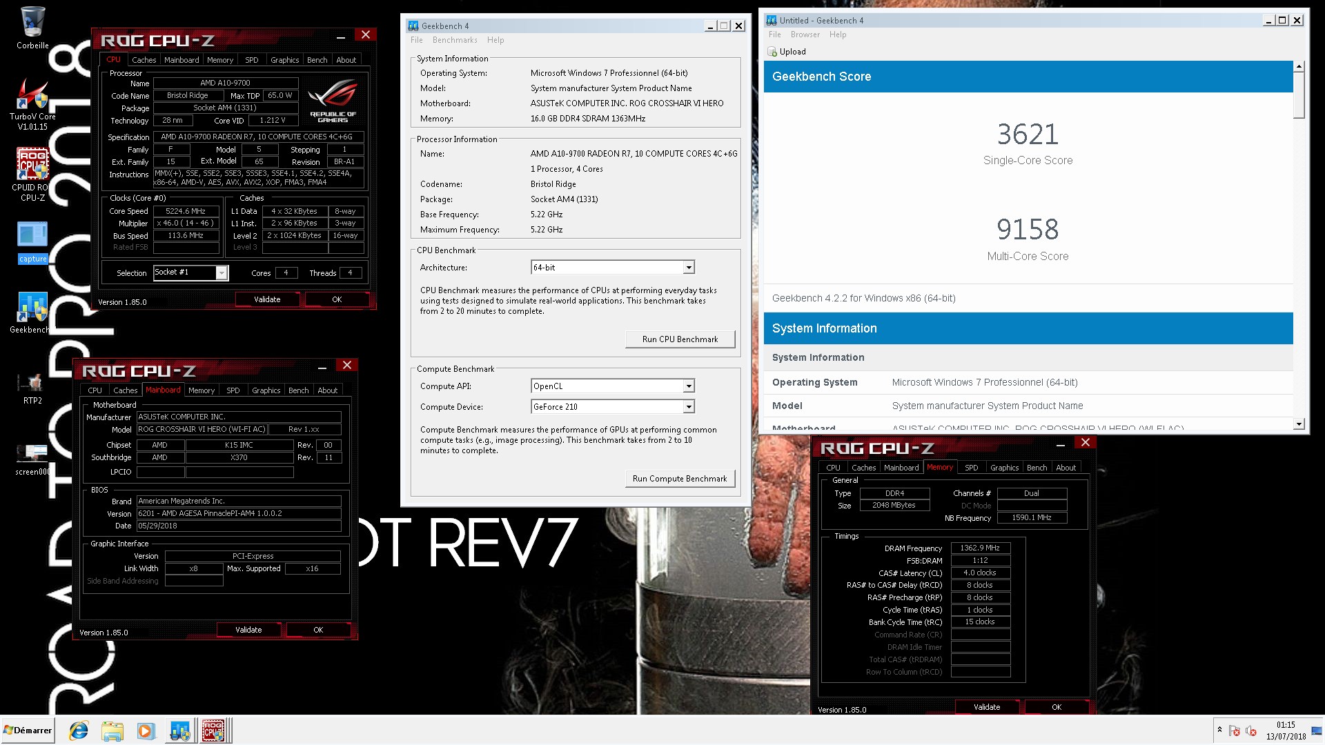This screenshot has width=1325, height=745.
Task: Select the capture desktop file icon
Action: (32, 243)
